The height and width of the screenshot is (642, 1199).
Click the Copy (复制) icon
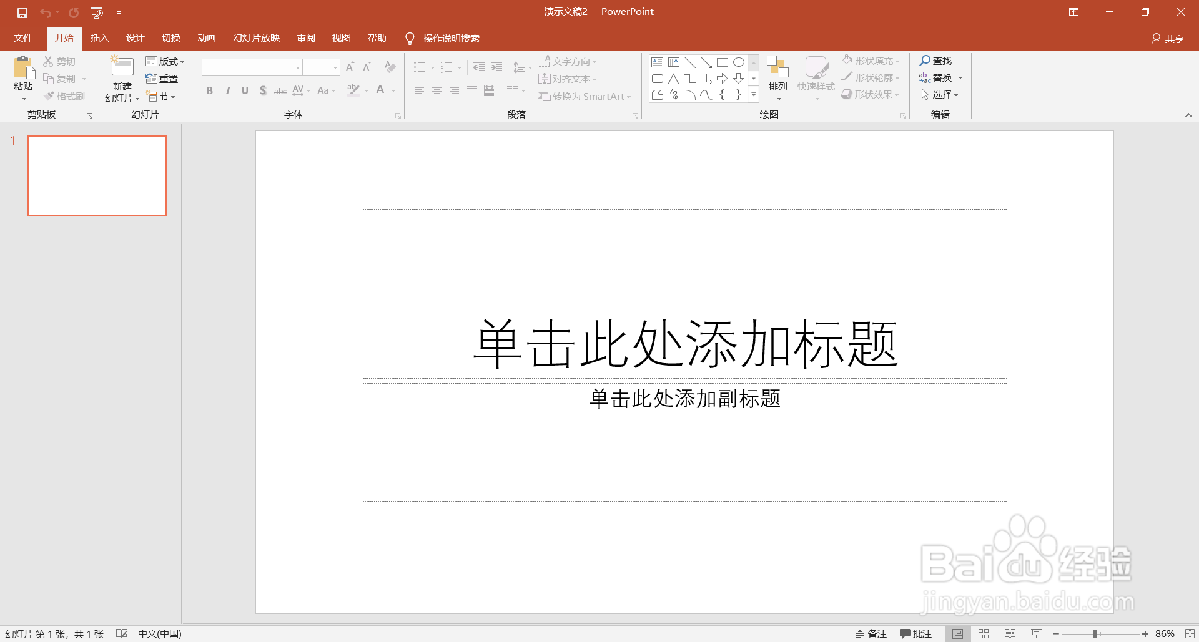point(48,79)
